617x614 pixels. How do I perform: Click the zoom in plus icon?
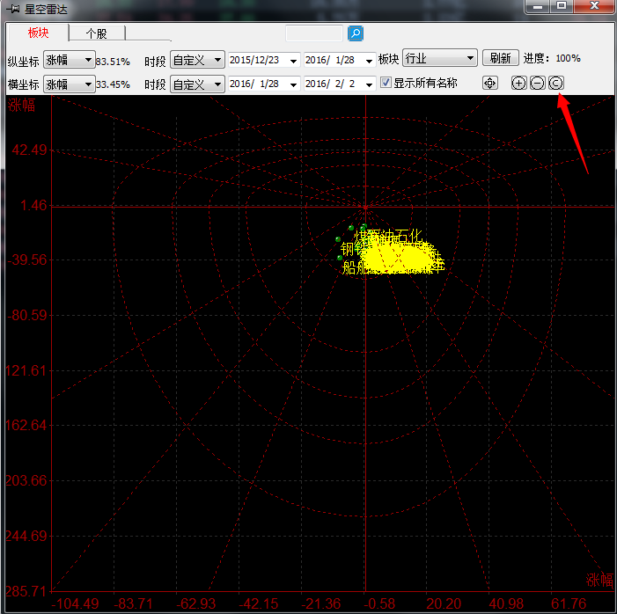(x=518, y=84)
